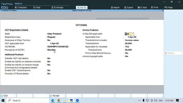Open the Y: Data menu

pyautogui.click(x=37, y=7)
